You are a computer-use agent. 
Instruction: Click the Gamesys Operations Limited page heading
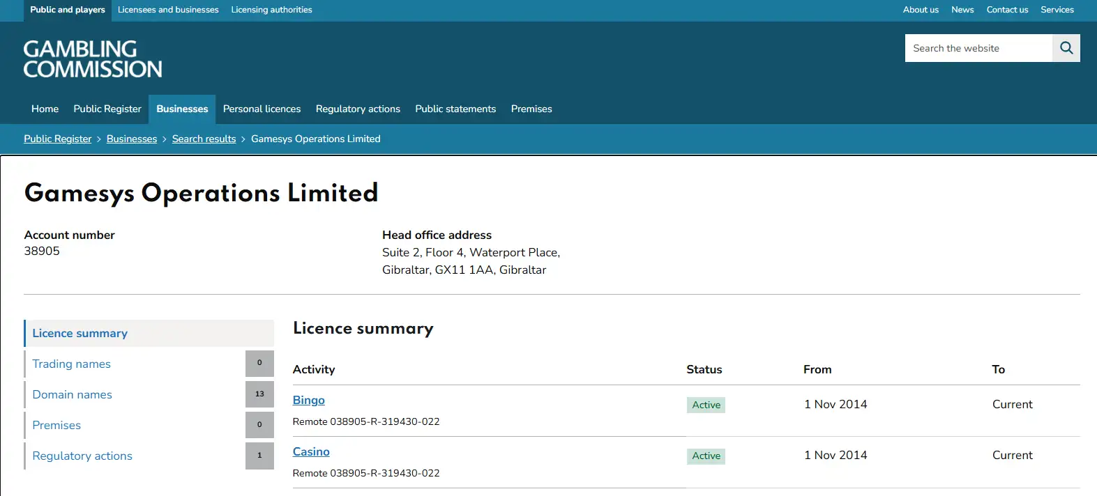[201, 193]
